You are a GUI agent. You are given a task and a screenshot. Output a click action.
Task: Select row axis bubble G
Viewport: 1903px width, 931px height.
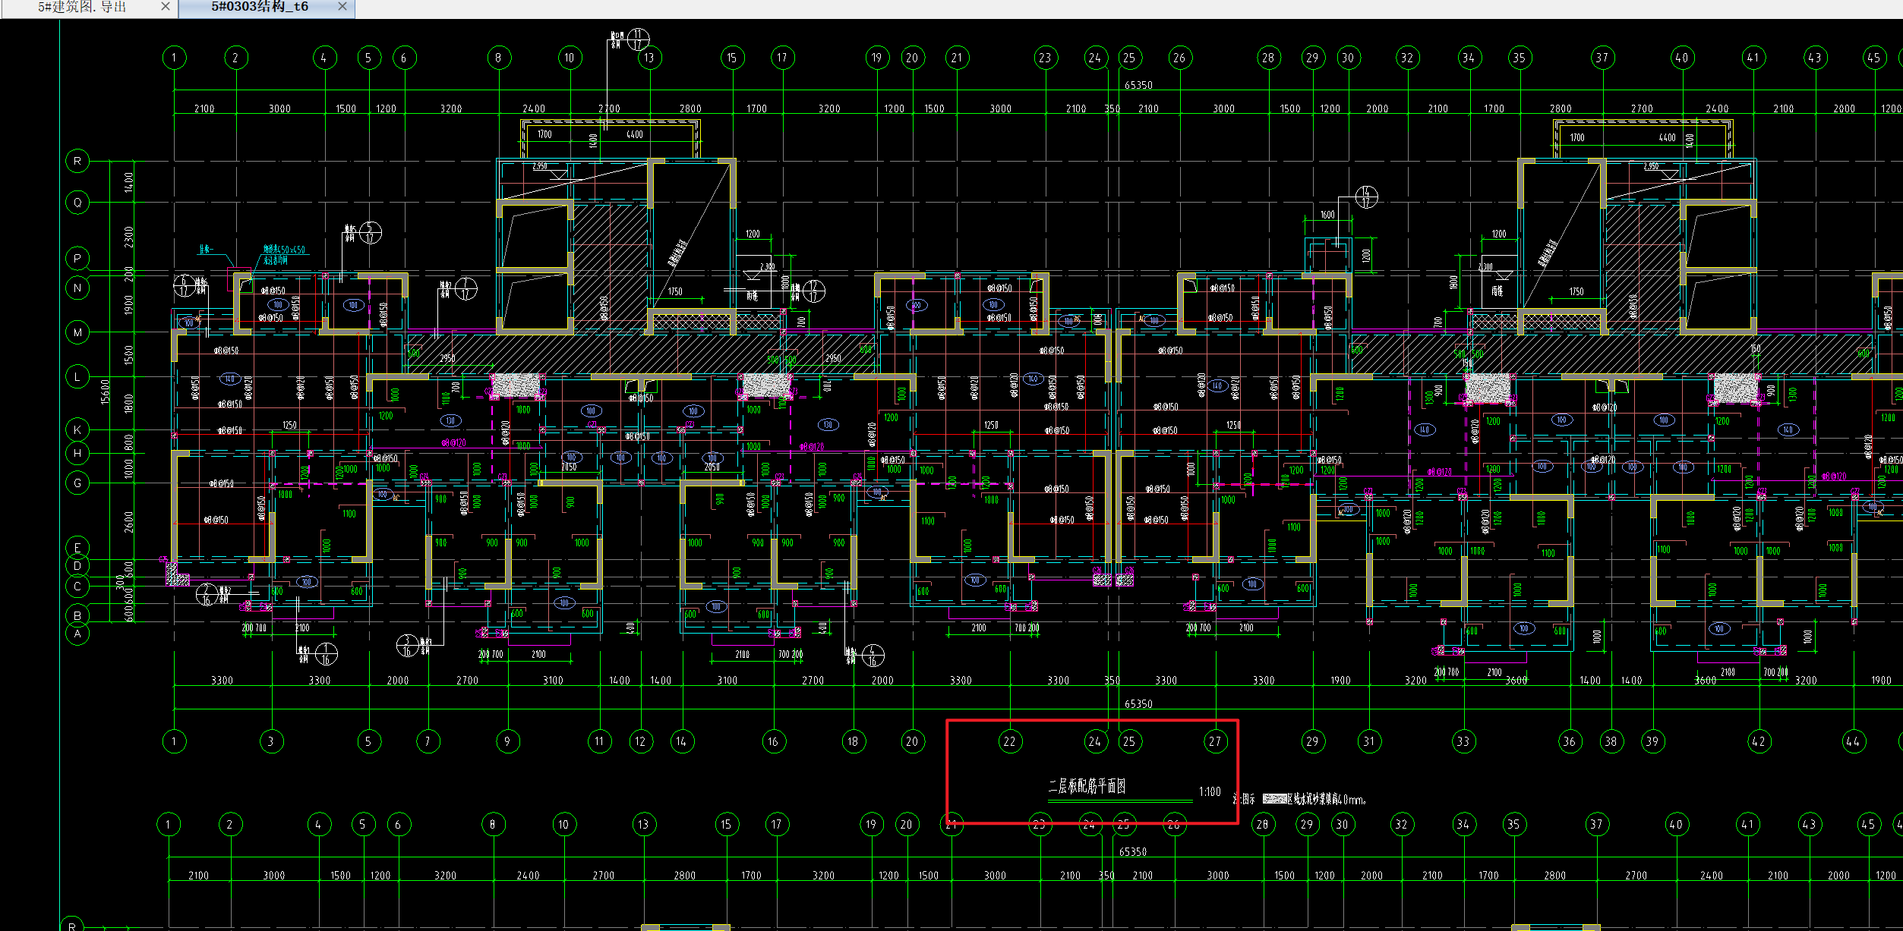77,483
